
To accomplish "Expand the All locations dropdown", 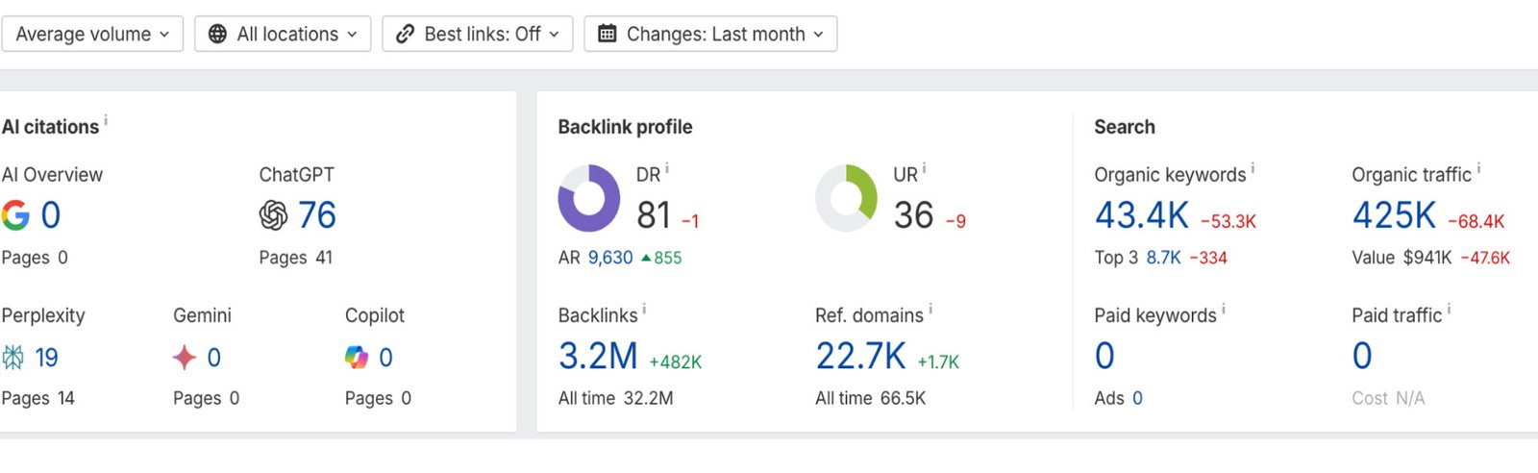I will 283,34.
